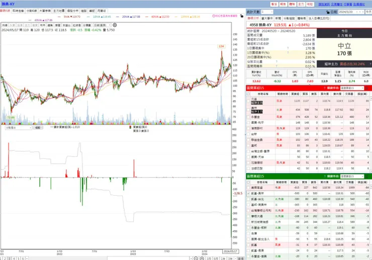372x260 pixels.
Task: Click help icon beside 區間周轉率
Action: click(276, 66)
